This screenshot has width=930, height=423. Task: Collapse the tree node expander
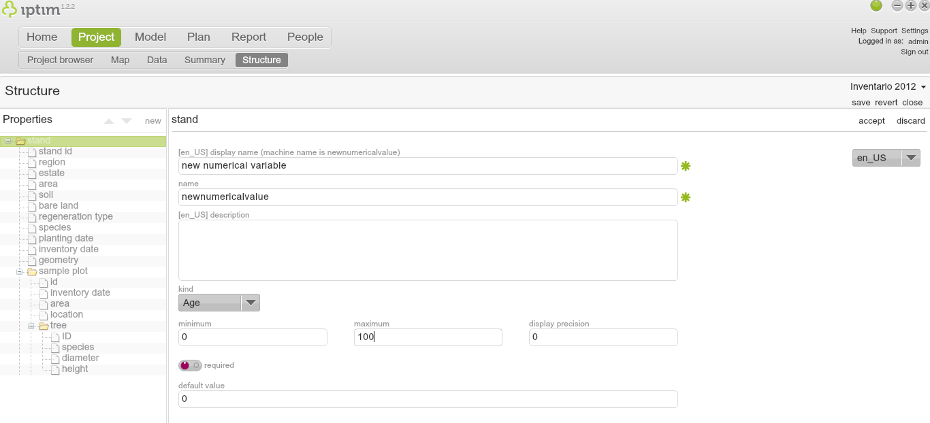31,326
